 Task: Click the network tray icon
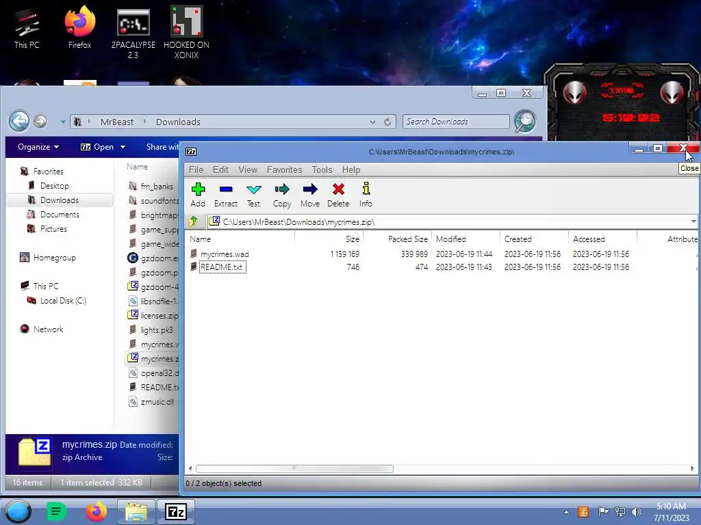click(620, 512)
